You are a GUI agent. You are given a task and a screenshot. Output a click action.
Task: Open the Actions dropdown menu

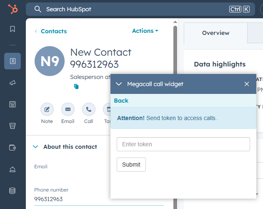coord(145,31)
